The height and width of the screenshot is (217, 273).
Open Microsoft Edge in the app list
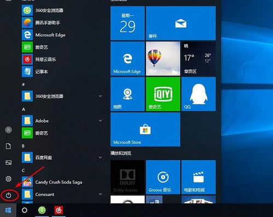point(62,35)
